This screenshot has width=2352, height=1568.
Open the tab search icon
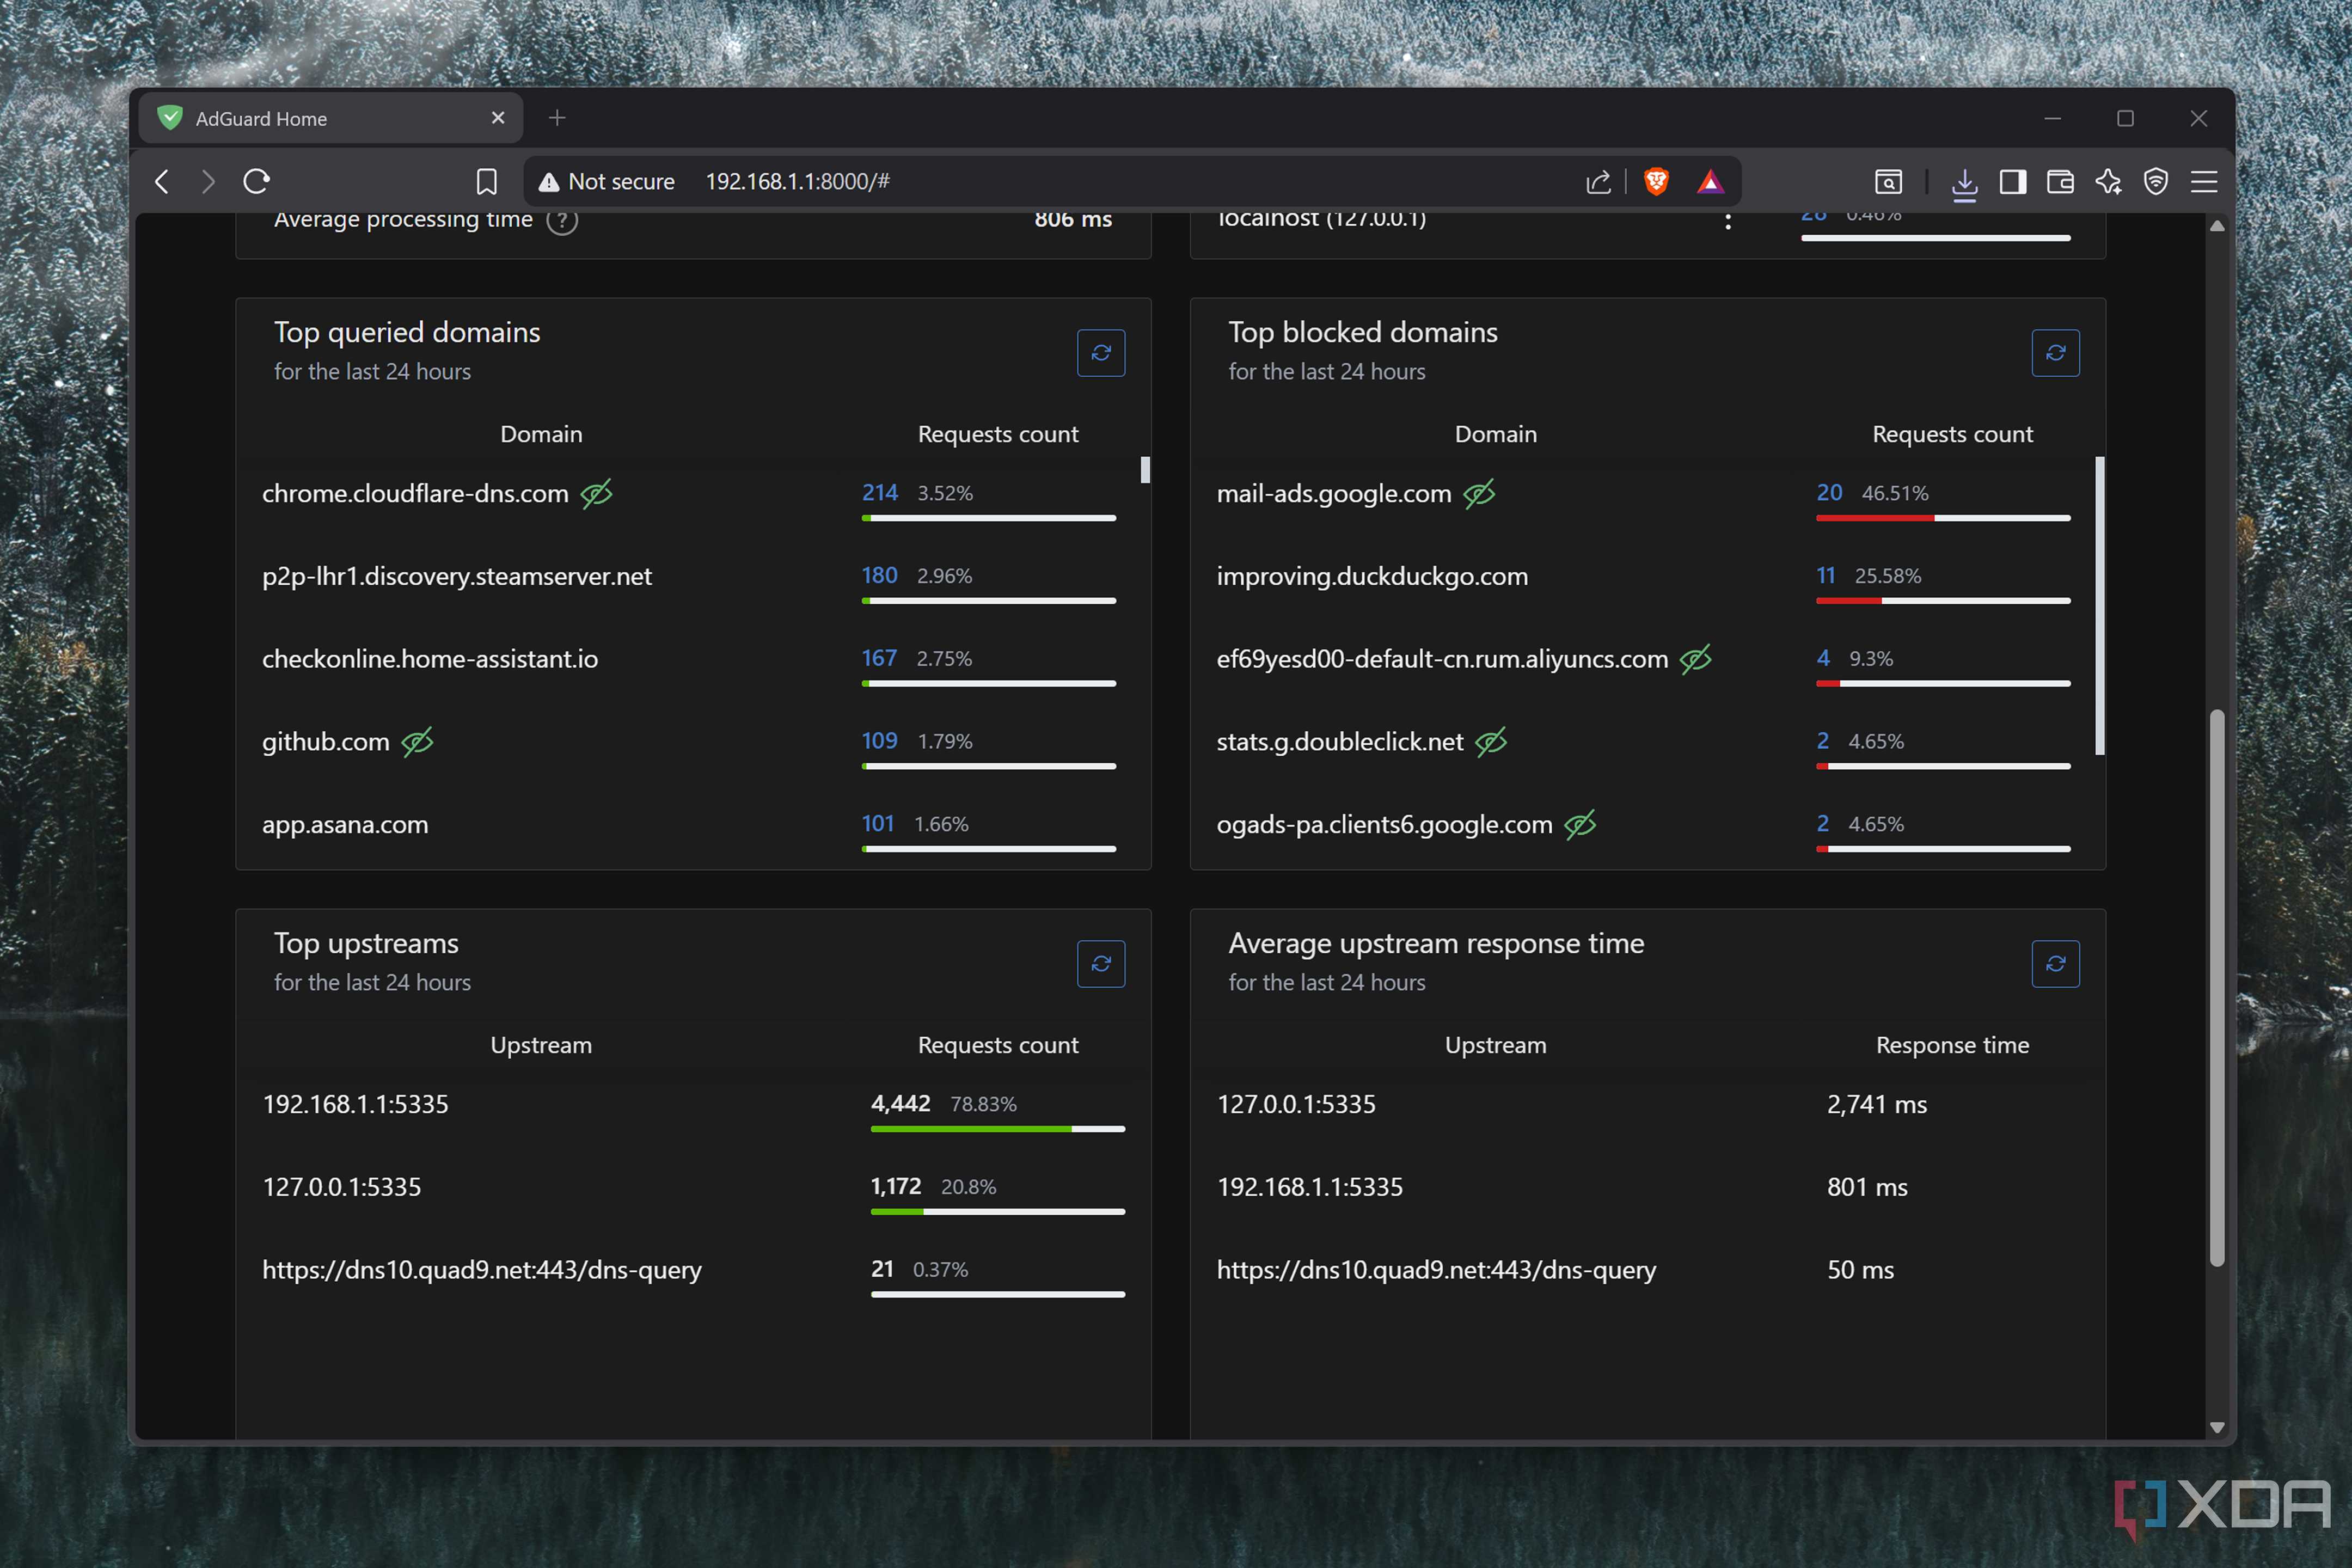[x=1888, y=182]
